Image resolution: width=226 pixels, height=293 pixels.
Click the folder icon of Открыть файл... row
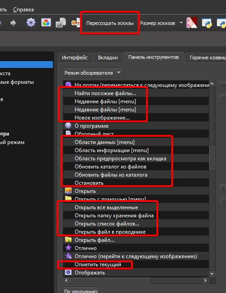click(x=68, y=240)
